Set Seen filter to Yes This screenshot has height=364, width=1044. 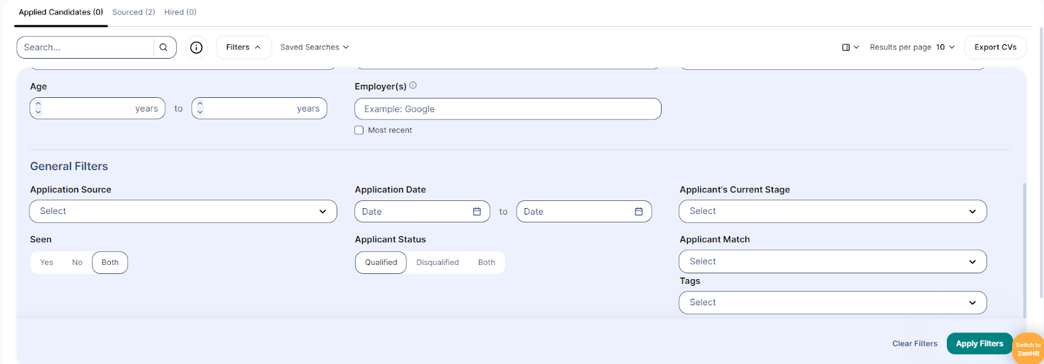47,262
